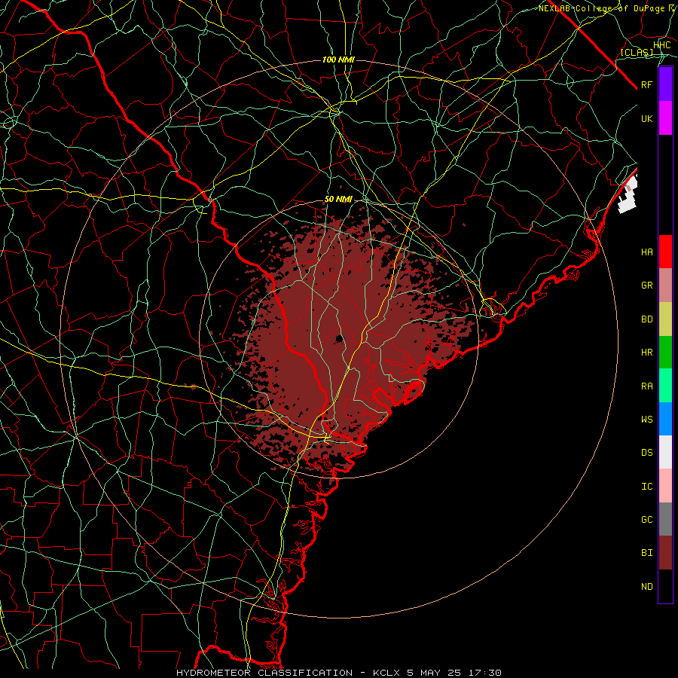Pick the RA light green legend swatch
Image resolution: width=678 pixels, height=678 pixels.
pyautogui.click(x=665, y=386)
